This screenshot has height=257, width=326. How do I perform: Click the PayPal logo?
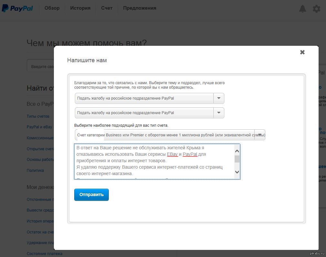17,8
